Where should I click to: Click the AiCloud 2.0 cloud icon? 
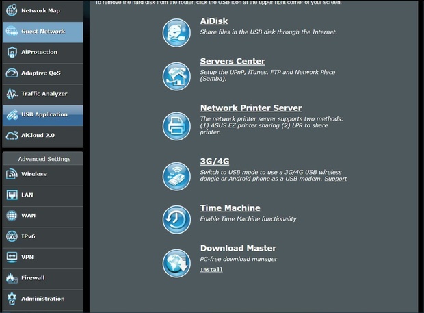(x=12, y=136)
